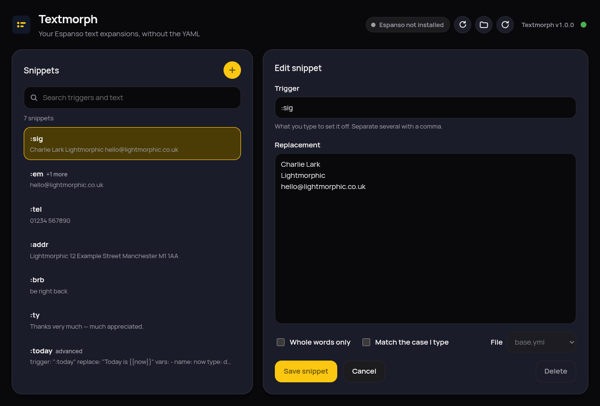The width and height of the screenshot is (600, 406).
Task: Click the 'Textmorph' app title
Action: 68,19
